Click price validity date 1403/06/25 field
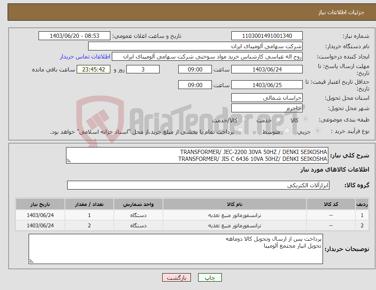Image resolution: width=376 pixels, height=290 pixels. (x=267, y=85)
